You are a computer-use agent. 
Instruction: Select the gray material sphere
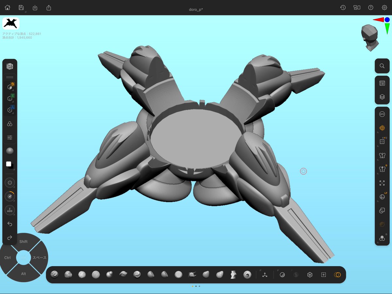(x=10, y=151)
